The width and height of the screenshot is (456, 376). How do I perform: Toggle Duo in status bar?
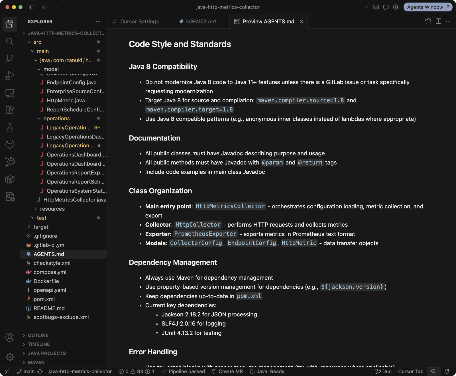(x=383, y=371)
